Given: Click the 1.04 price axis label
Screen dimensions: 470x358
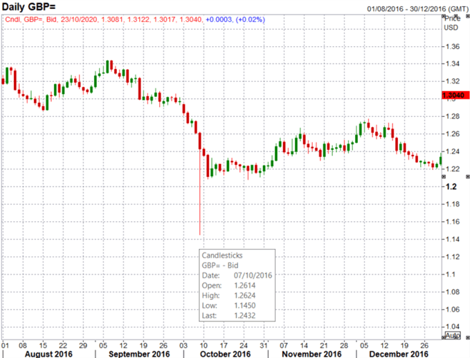Looking at the screenshot, I should pyautogui.click(x=452, y=327).
